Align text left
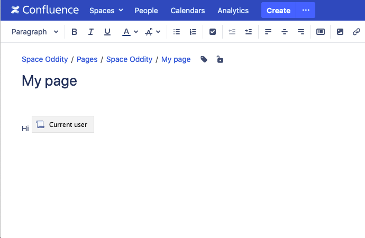Viewport: 365px width, 238px height. [268, 32]
